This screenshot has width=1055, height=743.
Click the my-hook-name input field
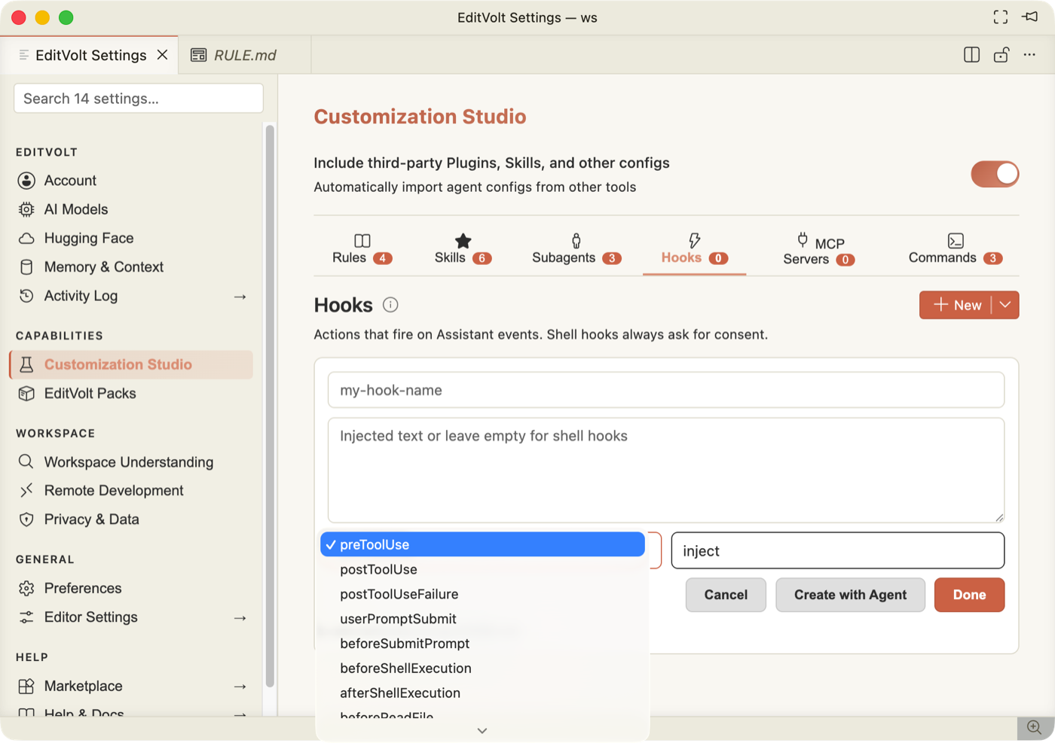click(x=666, y=390)
